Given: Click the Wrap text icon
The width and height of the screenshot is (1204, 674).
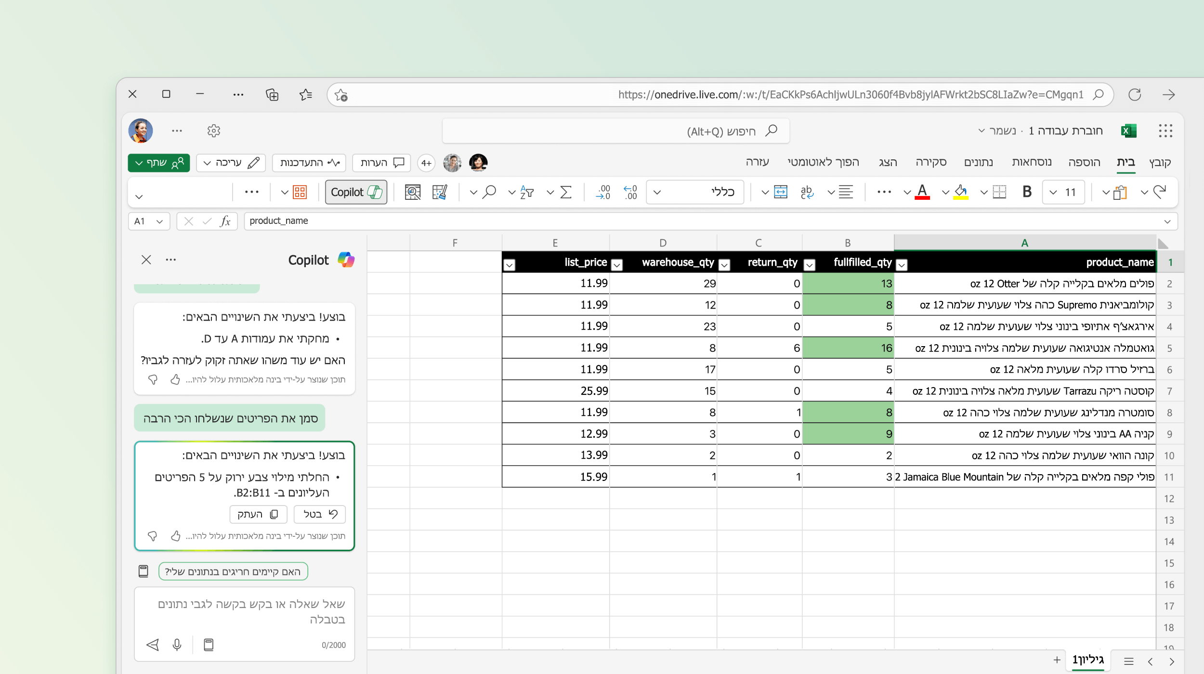Looking at the screenshot, I should click(x=807, y=192).
